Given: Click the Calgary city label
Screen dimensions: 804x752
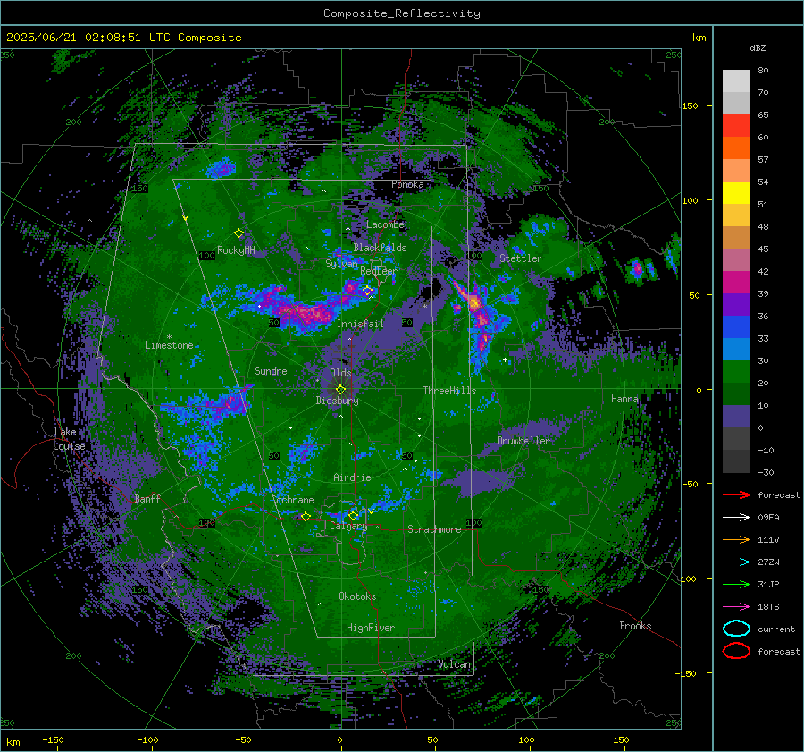Looking at the screenshot, I should pos(348,526).
